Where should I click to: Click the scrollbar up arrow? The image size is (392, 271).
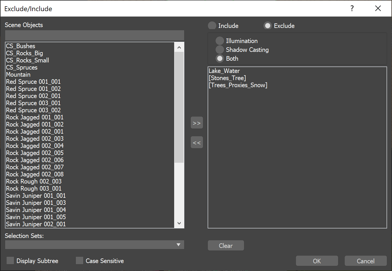[179, 47]
